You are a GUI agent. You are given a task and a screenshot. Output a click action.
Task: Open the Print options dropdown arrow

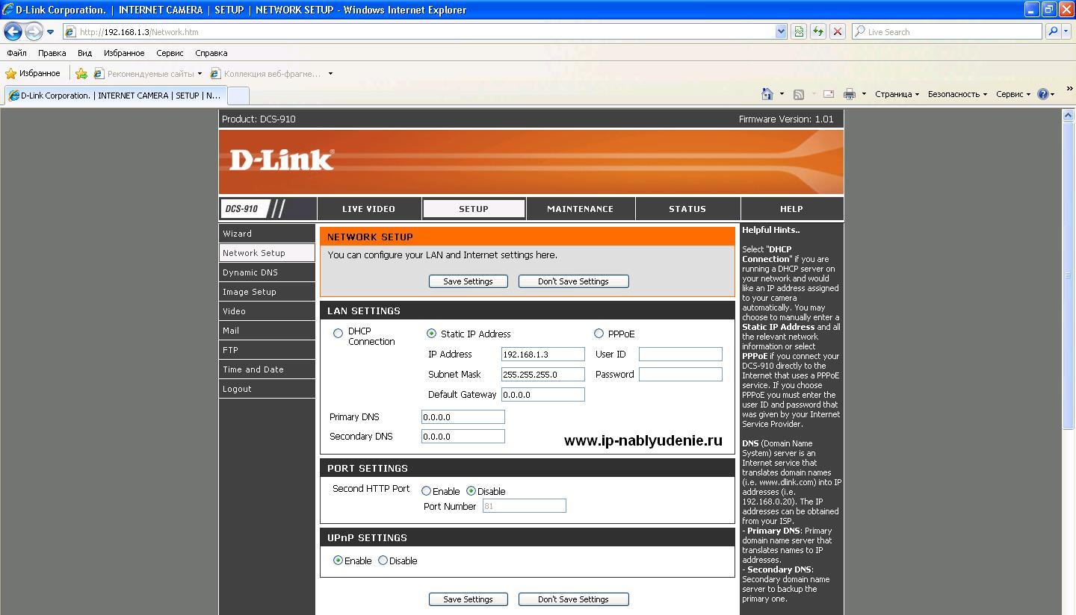click(x=864, y=94)
